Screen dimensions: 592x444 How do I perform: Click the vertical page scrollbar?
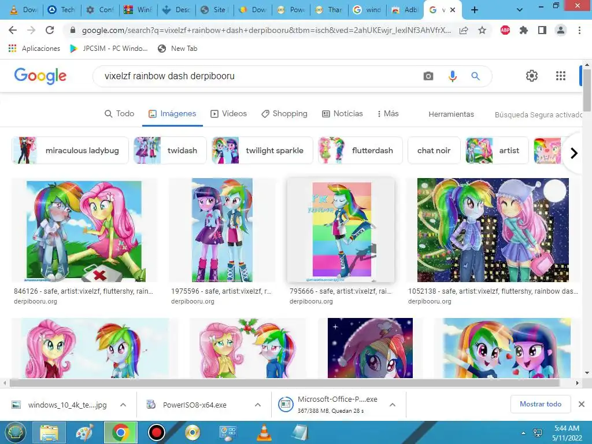coord(587,91)
